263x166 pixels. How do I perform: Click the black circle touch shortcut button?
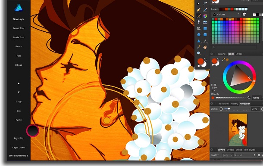[x=32, y=131]
